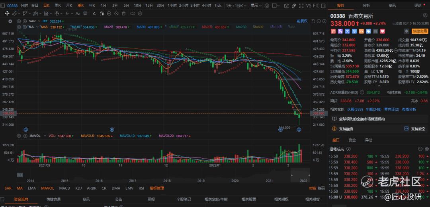
Task: Enable MACD indicator
Action: 64,188
